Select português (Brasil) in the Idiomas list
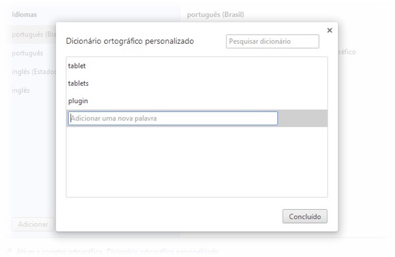The width and height of the screenshot is (395, 257). click(34, 34)
